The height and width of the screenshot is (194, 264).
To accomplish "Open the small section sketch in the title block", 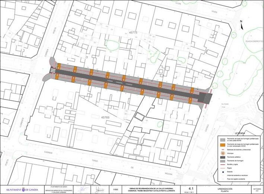I will [x=100, y=189].
